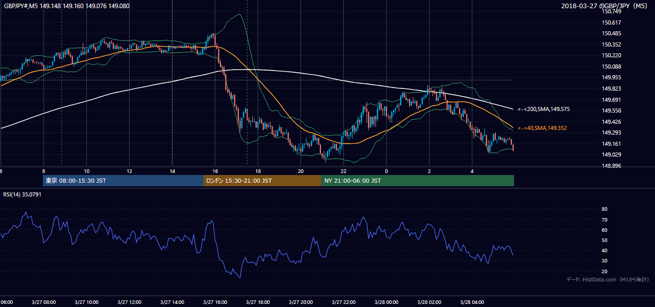Click the HistData.com data source credit

click(608, 279)
